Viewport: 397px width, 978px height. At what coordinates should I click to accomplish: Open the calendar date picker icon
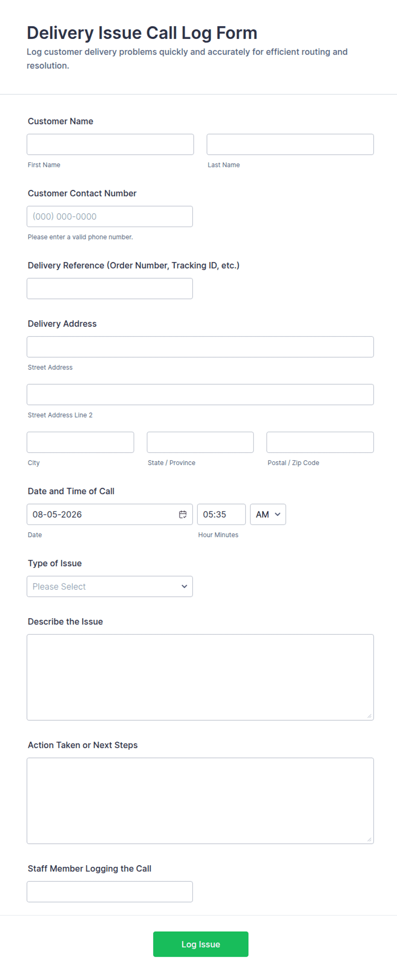coord(183,514)
